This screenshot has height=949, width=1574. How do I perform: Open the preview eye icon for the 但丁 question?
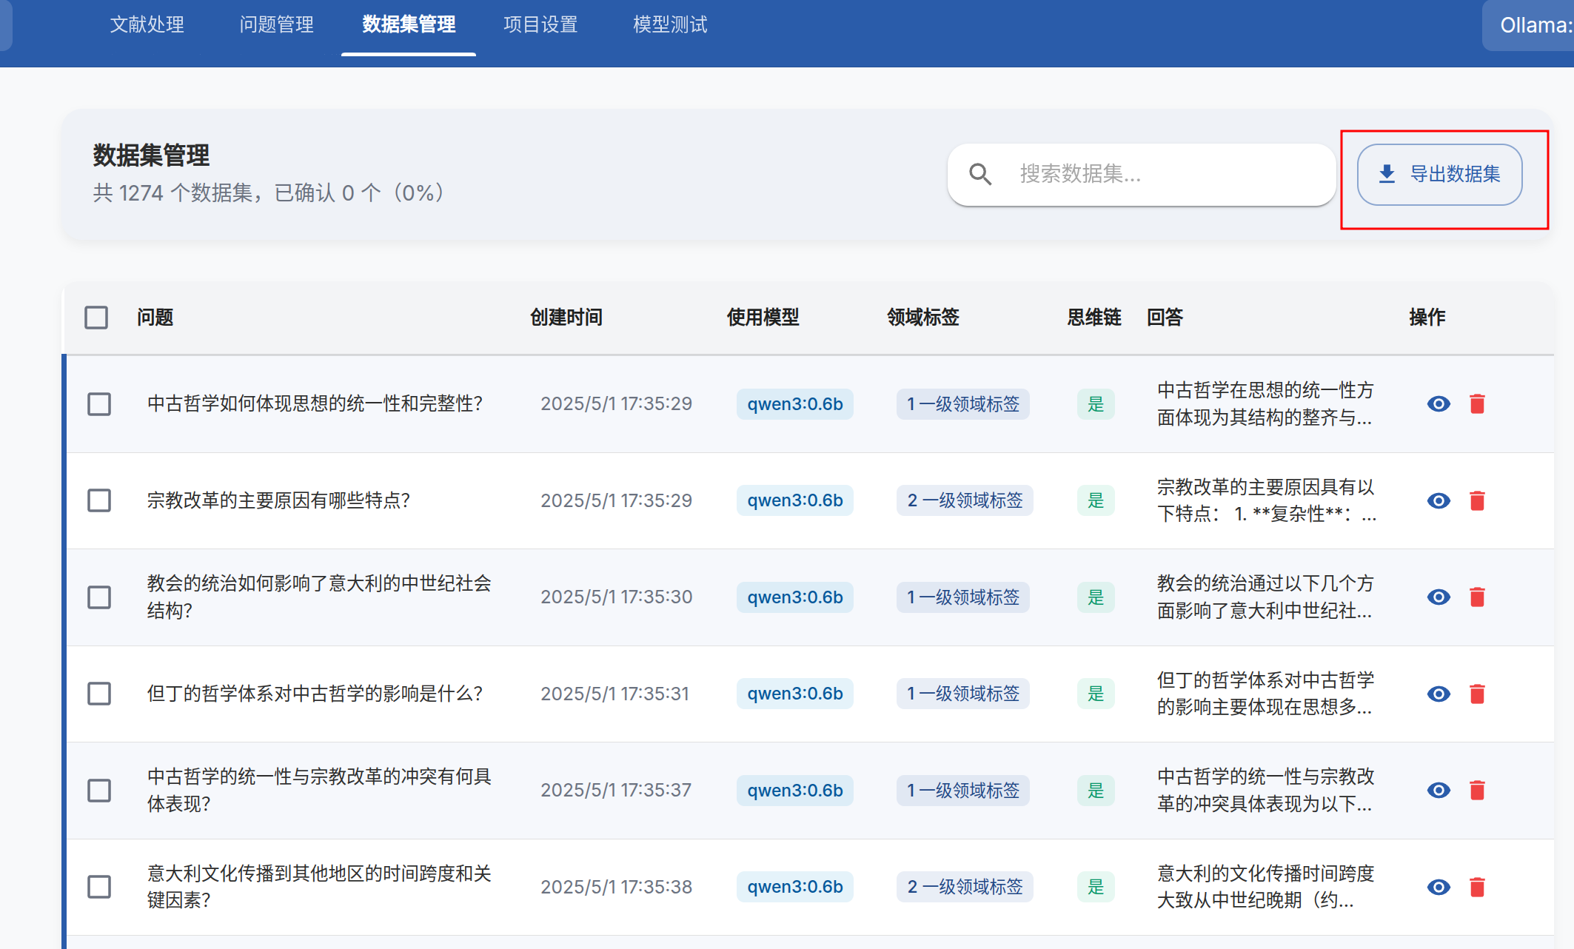[1439, 694]
